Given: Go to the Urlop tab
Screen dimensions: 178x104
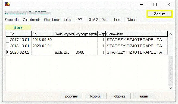Looking at the screenshot, I should (68, 20).
